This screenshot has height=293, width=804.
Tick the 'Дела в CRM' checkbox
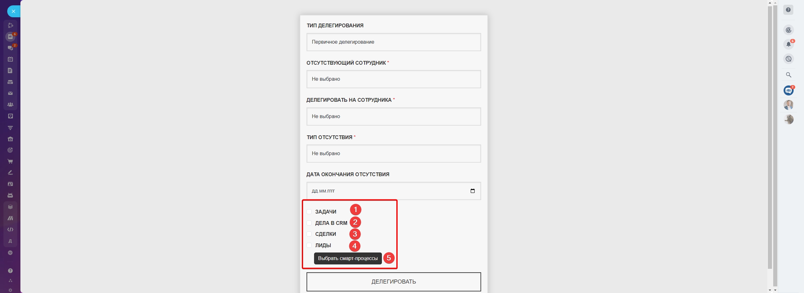309,223
